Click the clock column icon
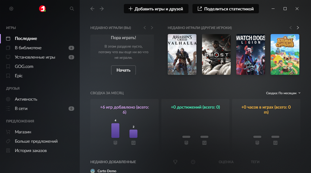The image size is (311, 173). (x=193, y=162)
